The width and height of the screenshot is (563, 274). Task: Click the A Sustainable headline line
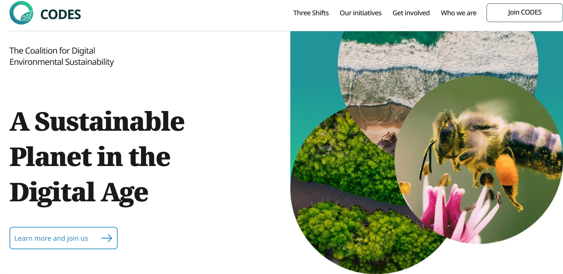[97, 122]
